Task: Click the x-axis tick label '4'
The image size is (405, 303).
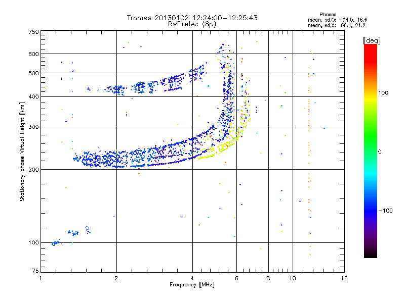Action: (192, 278)
